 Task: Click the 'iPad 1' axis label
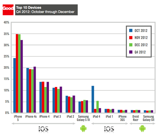click(109, 117)
